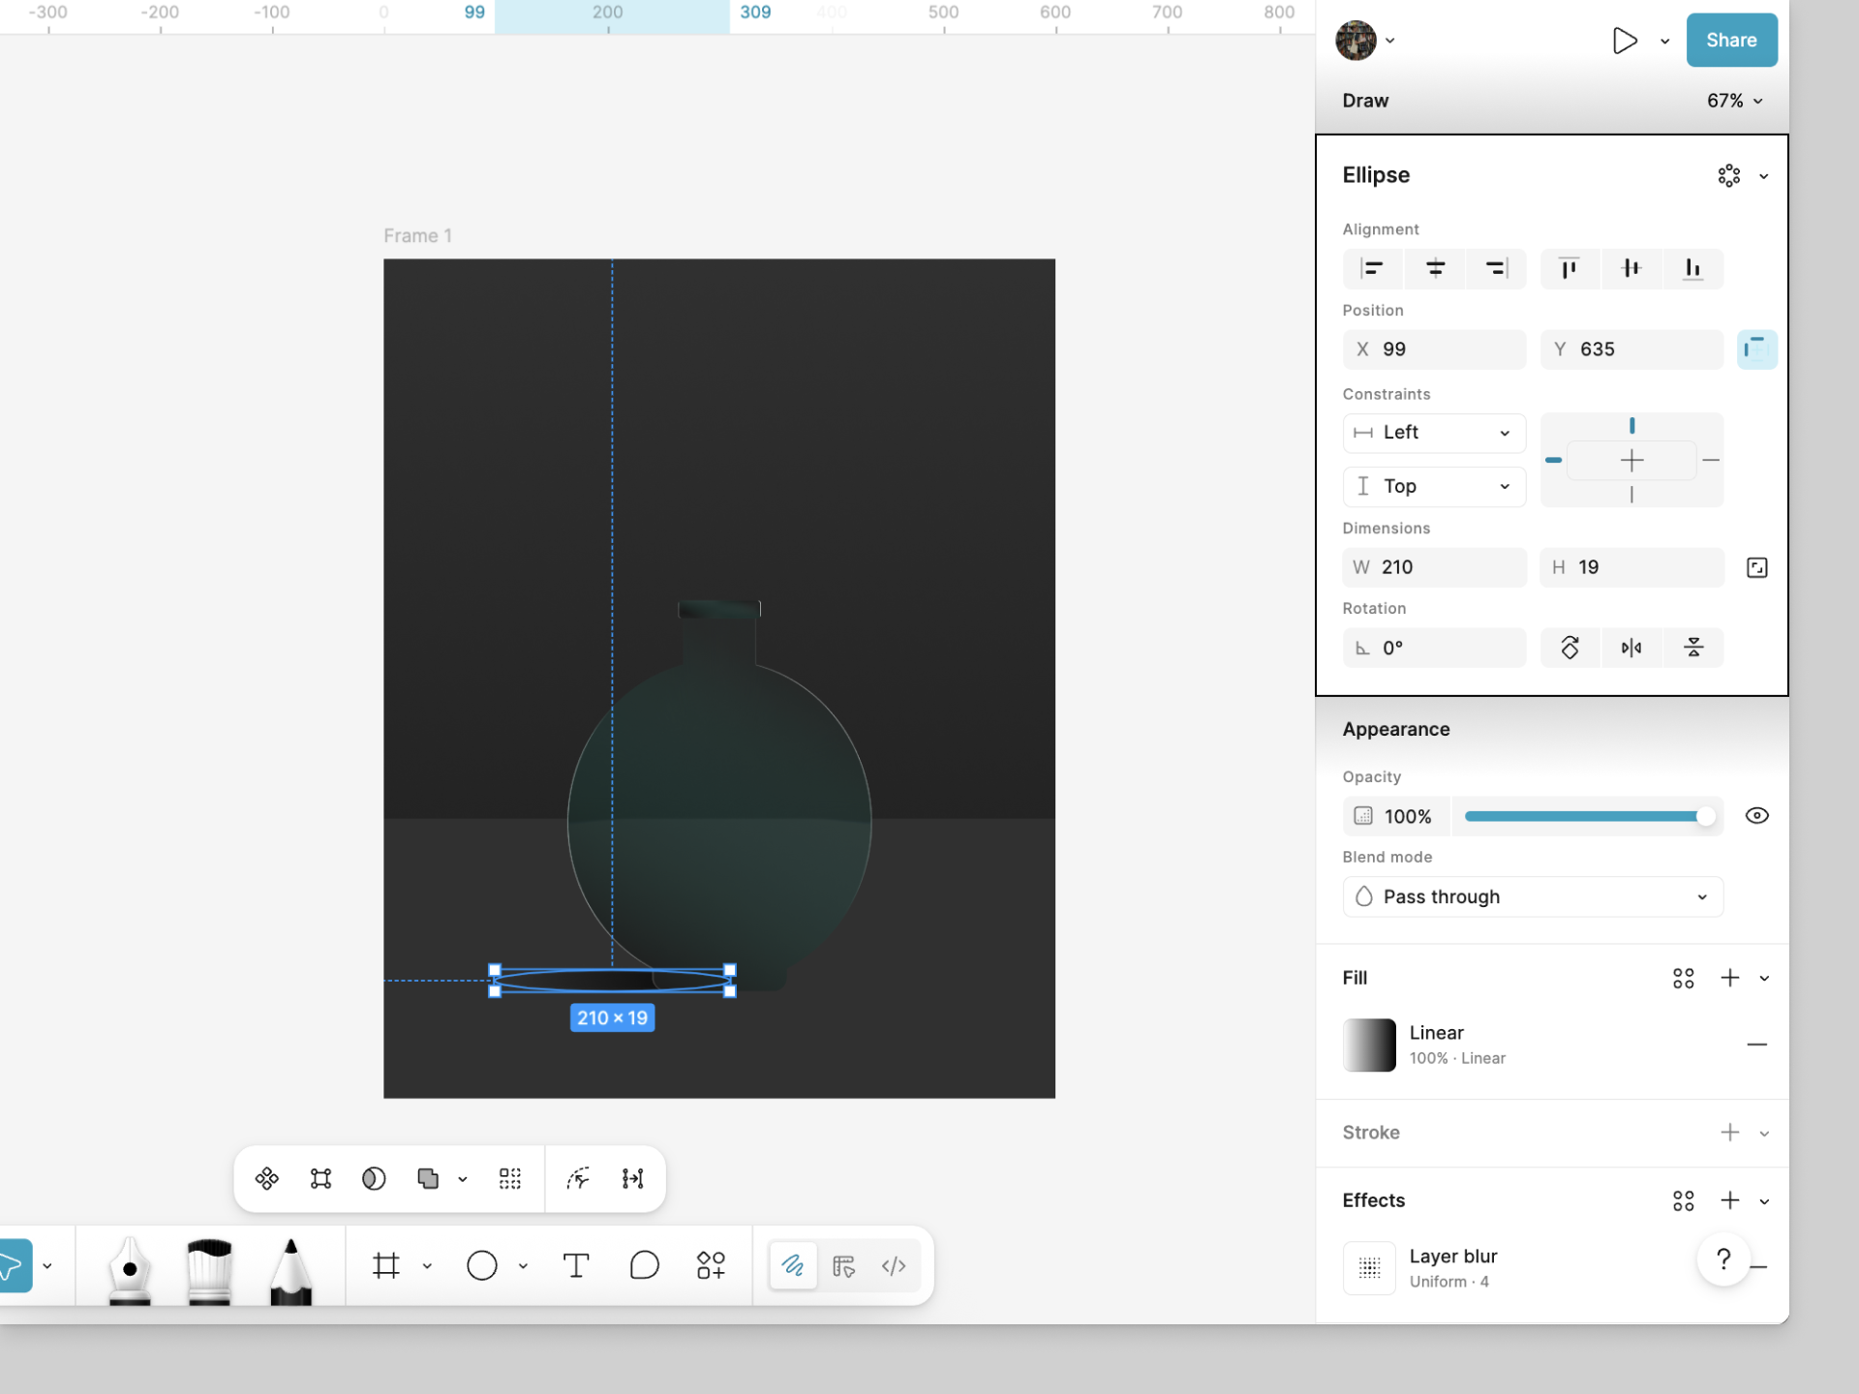Image resolution: width=1859 pixels, height=1394 pixels.
Task: Toggle Dev Mode code icon
Action: (894, 1265)
